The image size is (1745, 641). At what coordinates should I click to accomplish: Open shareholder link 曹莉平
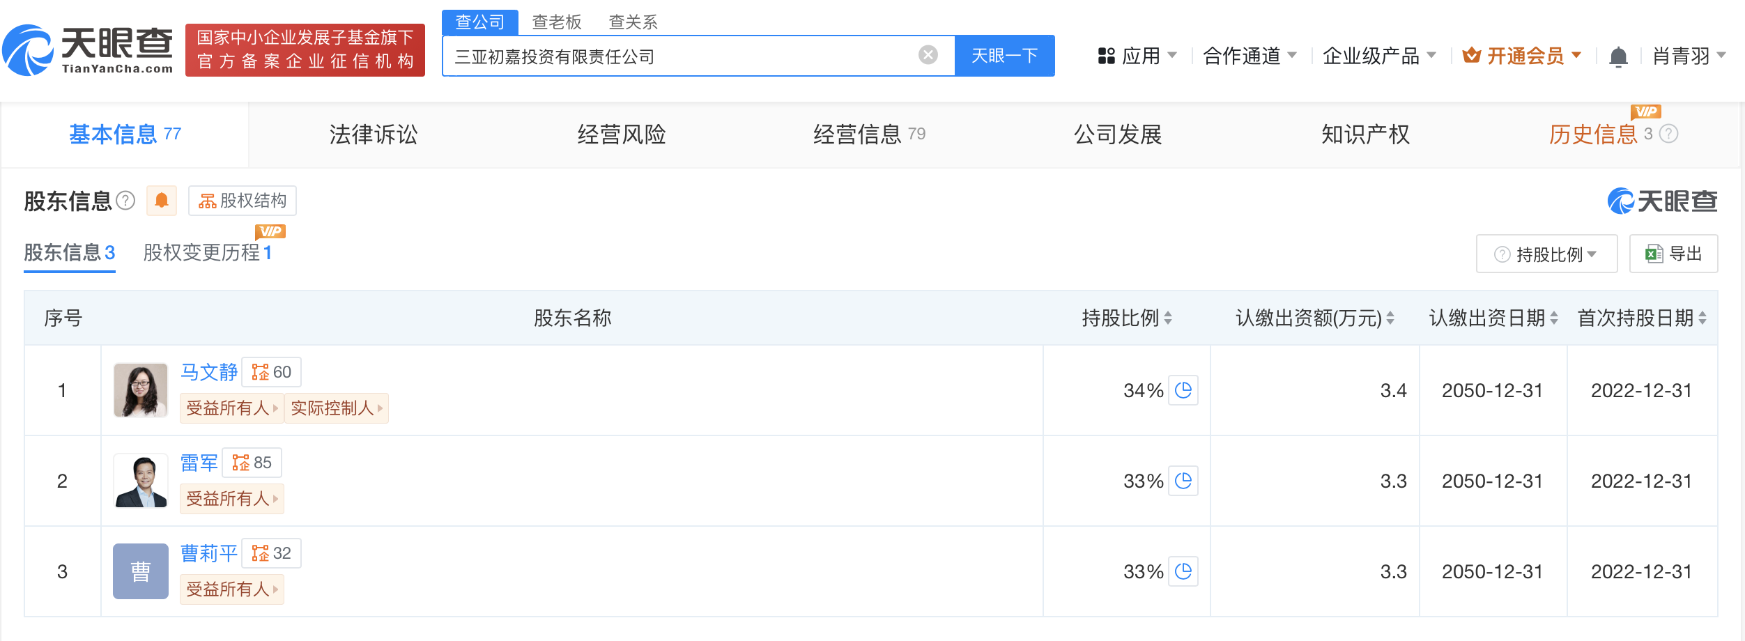point(209,553)
